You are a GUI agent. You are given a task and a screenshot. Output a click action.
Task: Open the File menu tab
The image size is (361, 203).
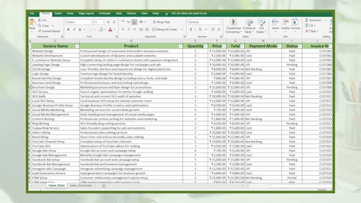point(32,13)
